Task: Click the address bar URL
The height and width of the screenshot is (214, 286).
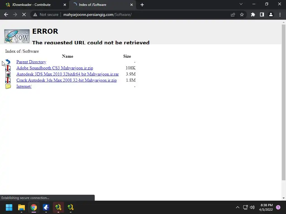Action: (97, 14)
